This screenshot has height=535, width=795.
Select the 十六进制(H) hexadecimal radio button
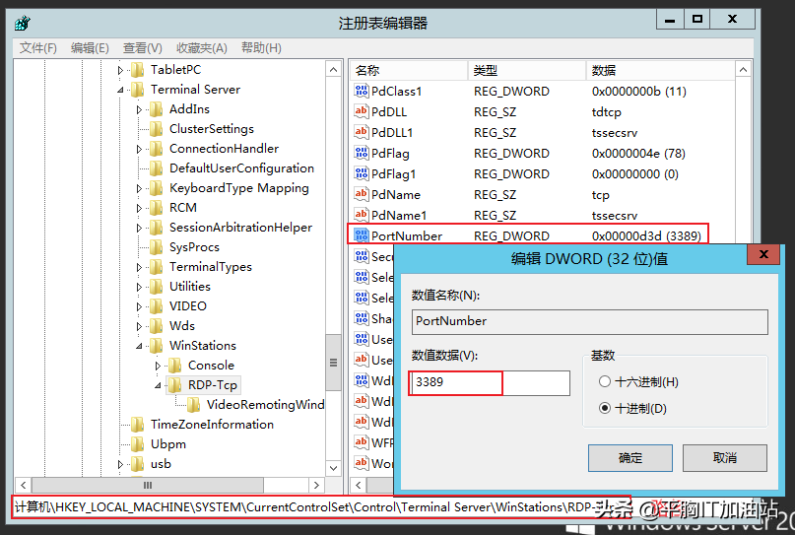tap(604, 381)
